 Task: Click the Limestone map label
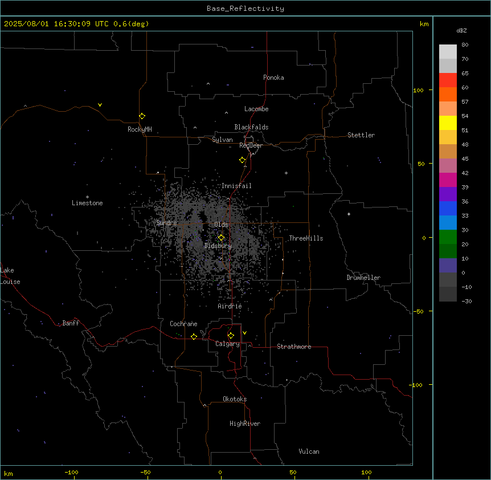click(x=87, y=203)
